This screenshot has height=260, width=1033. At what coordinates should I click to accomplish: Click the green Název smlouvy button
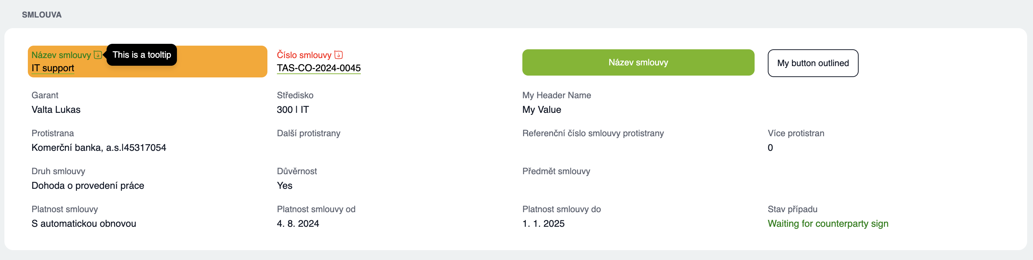[x=638, y=62]
